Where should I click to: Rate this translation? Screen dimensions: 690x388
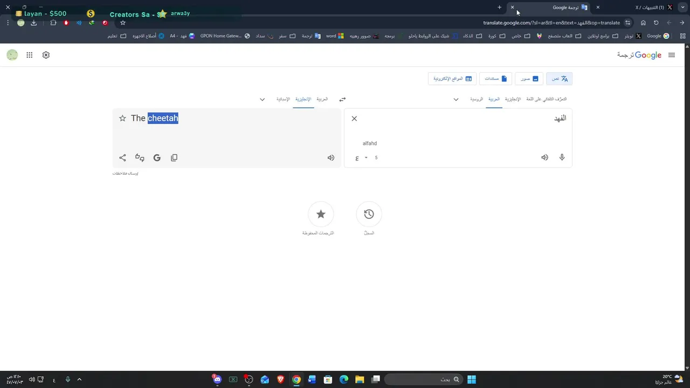coord(140,157)
